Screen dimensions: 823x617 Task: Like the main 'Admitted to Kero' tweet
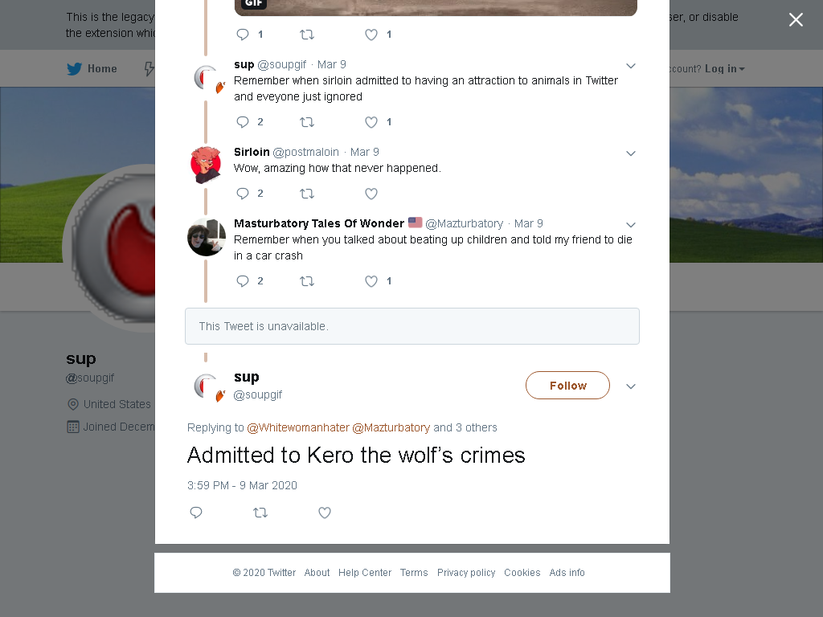tap(325, 513)
